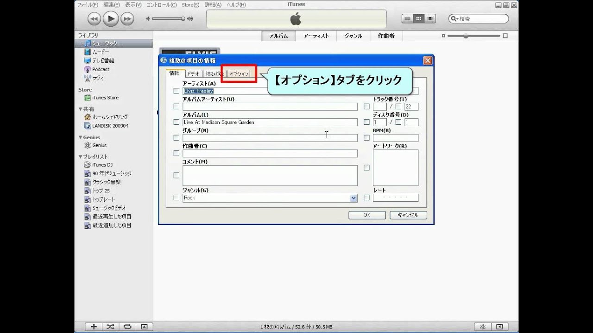Toggle shuffle at the bottom bar

pos(110,327)
